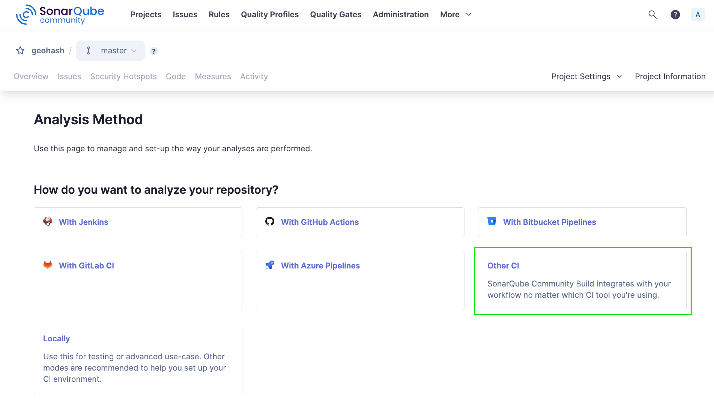The width and height of the screenshot is (714, 401).
Task: Choose With Azure Pipelines
Action: 360,280
